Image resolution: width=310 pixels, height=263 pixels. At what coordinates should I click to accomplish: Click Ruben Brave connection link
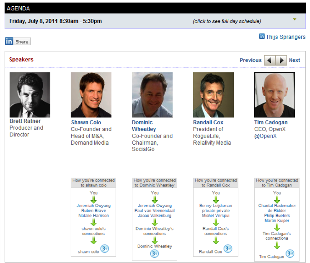(x=93, y=210)
